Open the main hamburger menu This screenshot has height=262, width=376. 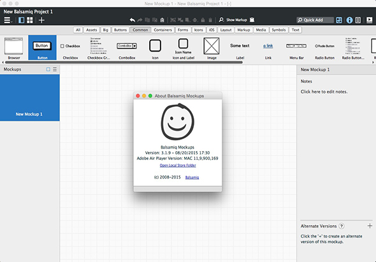pyautogui.click(x=8, y=20)
